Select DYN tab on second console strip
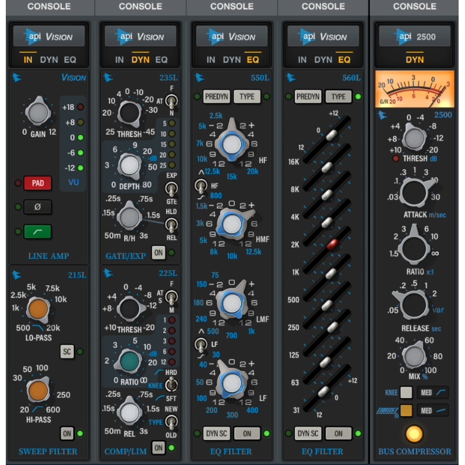This screenshot has width=465, height=465. point(140,60)
